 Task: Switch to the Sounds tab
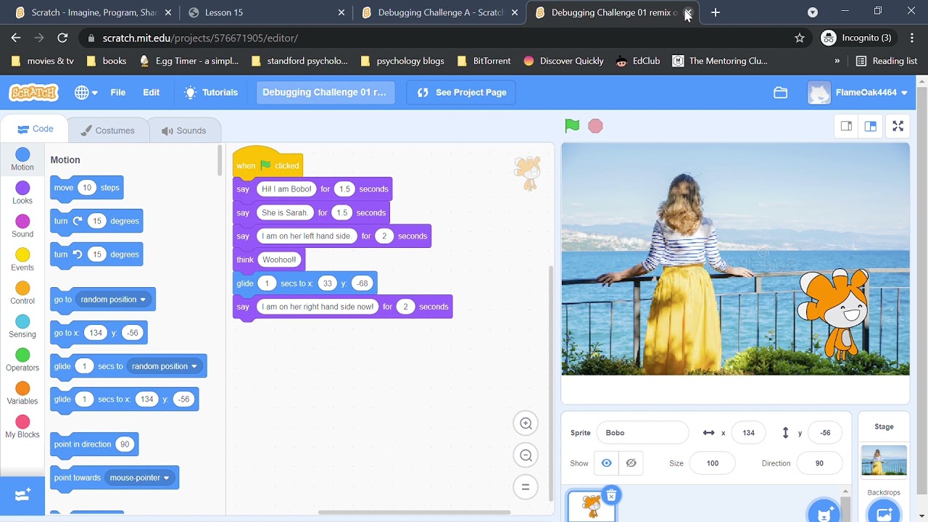(184, 130)
